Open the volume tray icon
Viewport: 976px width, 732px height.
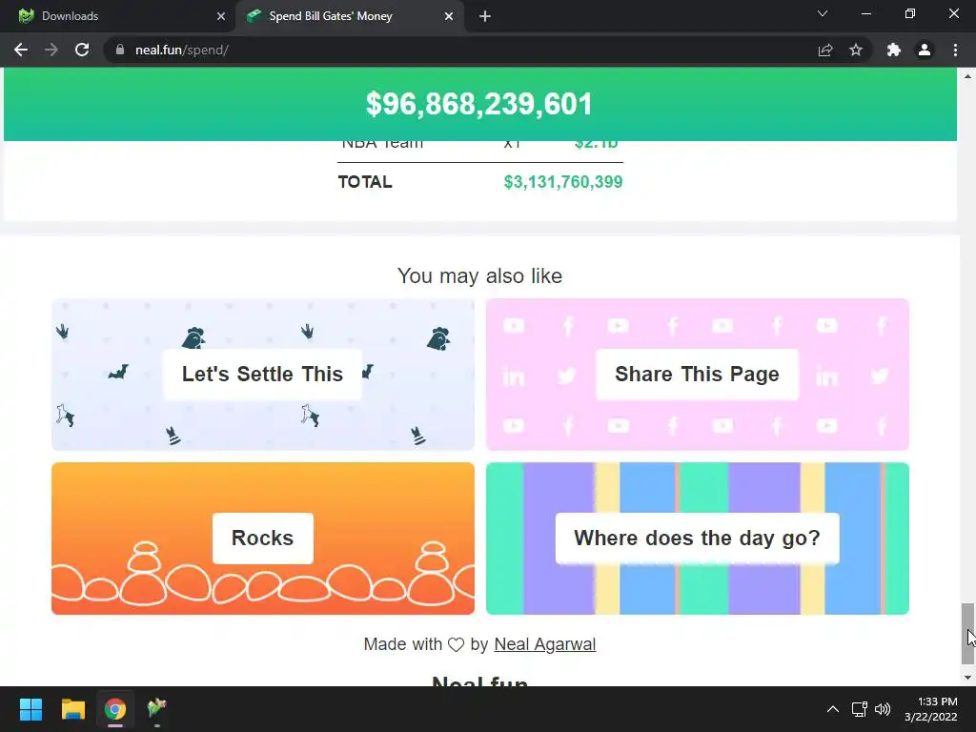[882, 709]
